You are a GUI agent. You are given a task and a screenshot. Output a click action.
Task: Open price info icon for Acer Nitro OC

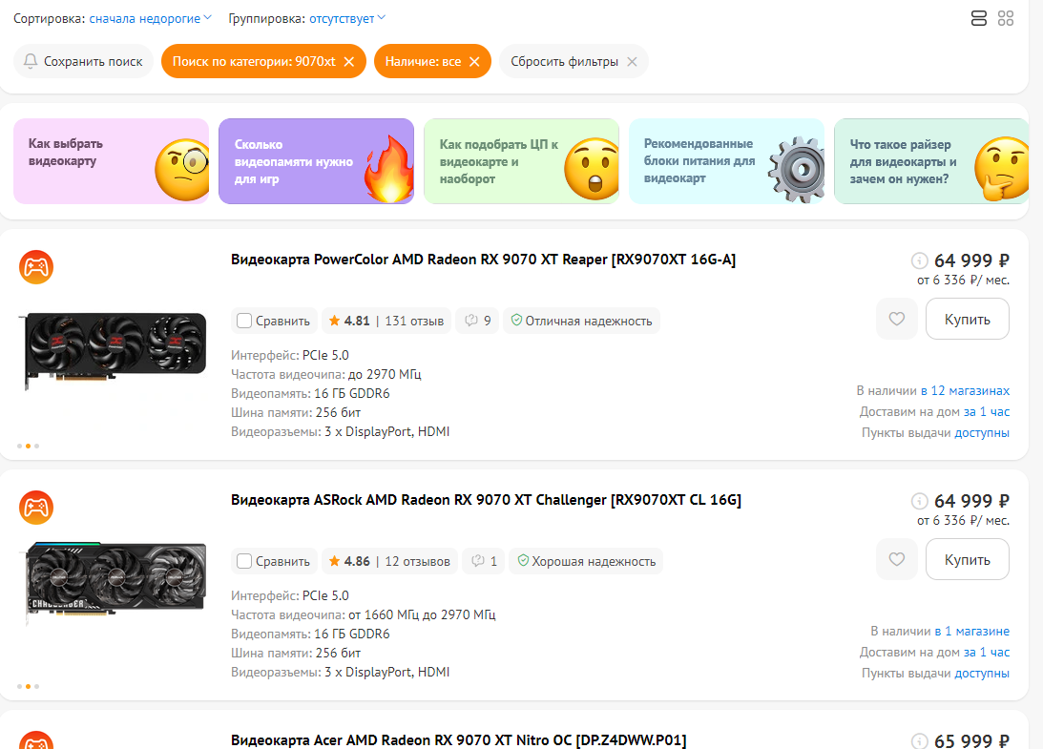pos(919,741)
